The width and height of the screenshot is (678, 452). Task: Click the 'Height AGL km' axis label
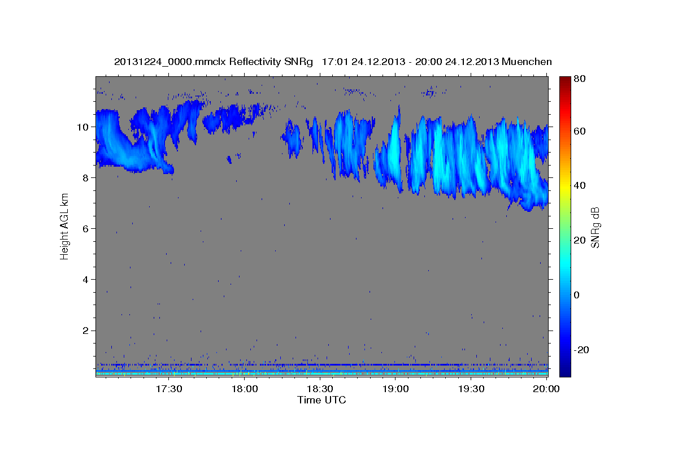point(65,227)
